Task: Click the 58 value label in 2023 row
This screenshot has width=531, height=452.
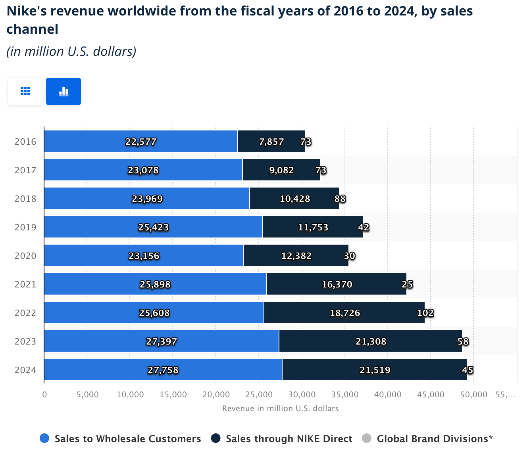Action: point(463,341)
